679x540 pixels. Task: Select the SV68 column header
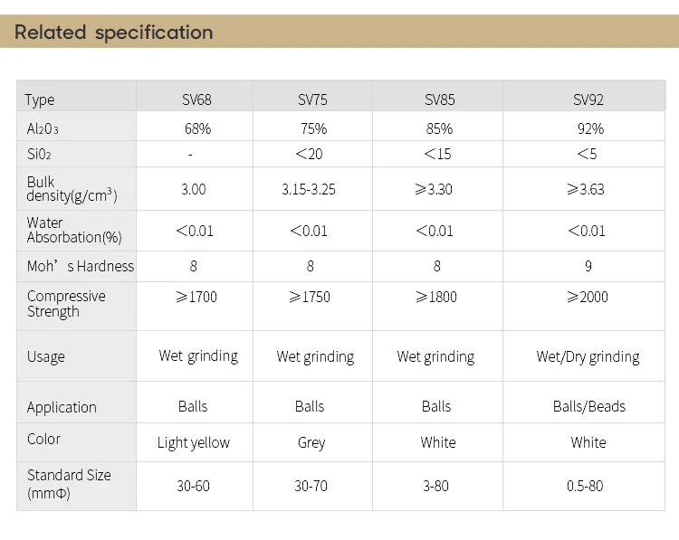pos(194,99)
